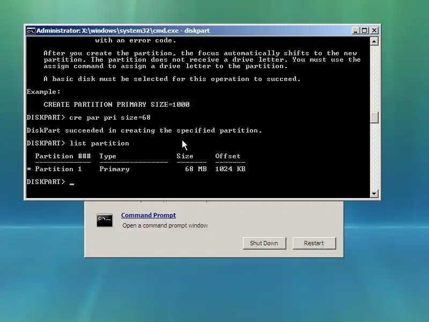Click the Shut Down button

(x=264, y=243)
